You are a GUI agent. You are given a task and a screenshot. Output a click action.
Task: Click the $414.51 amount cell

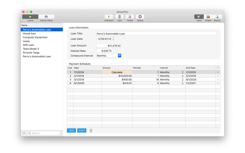point(117,83)
